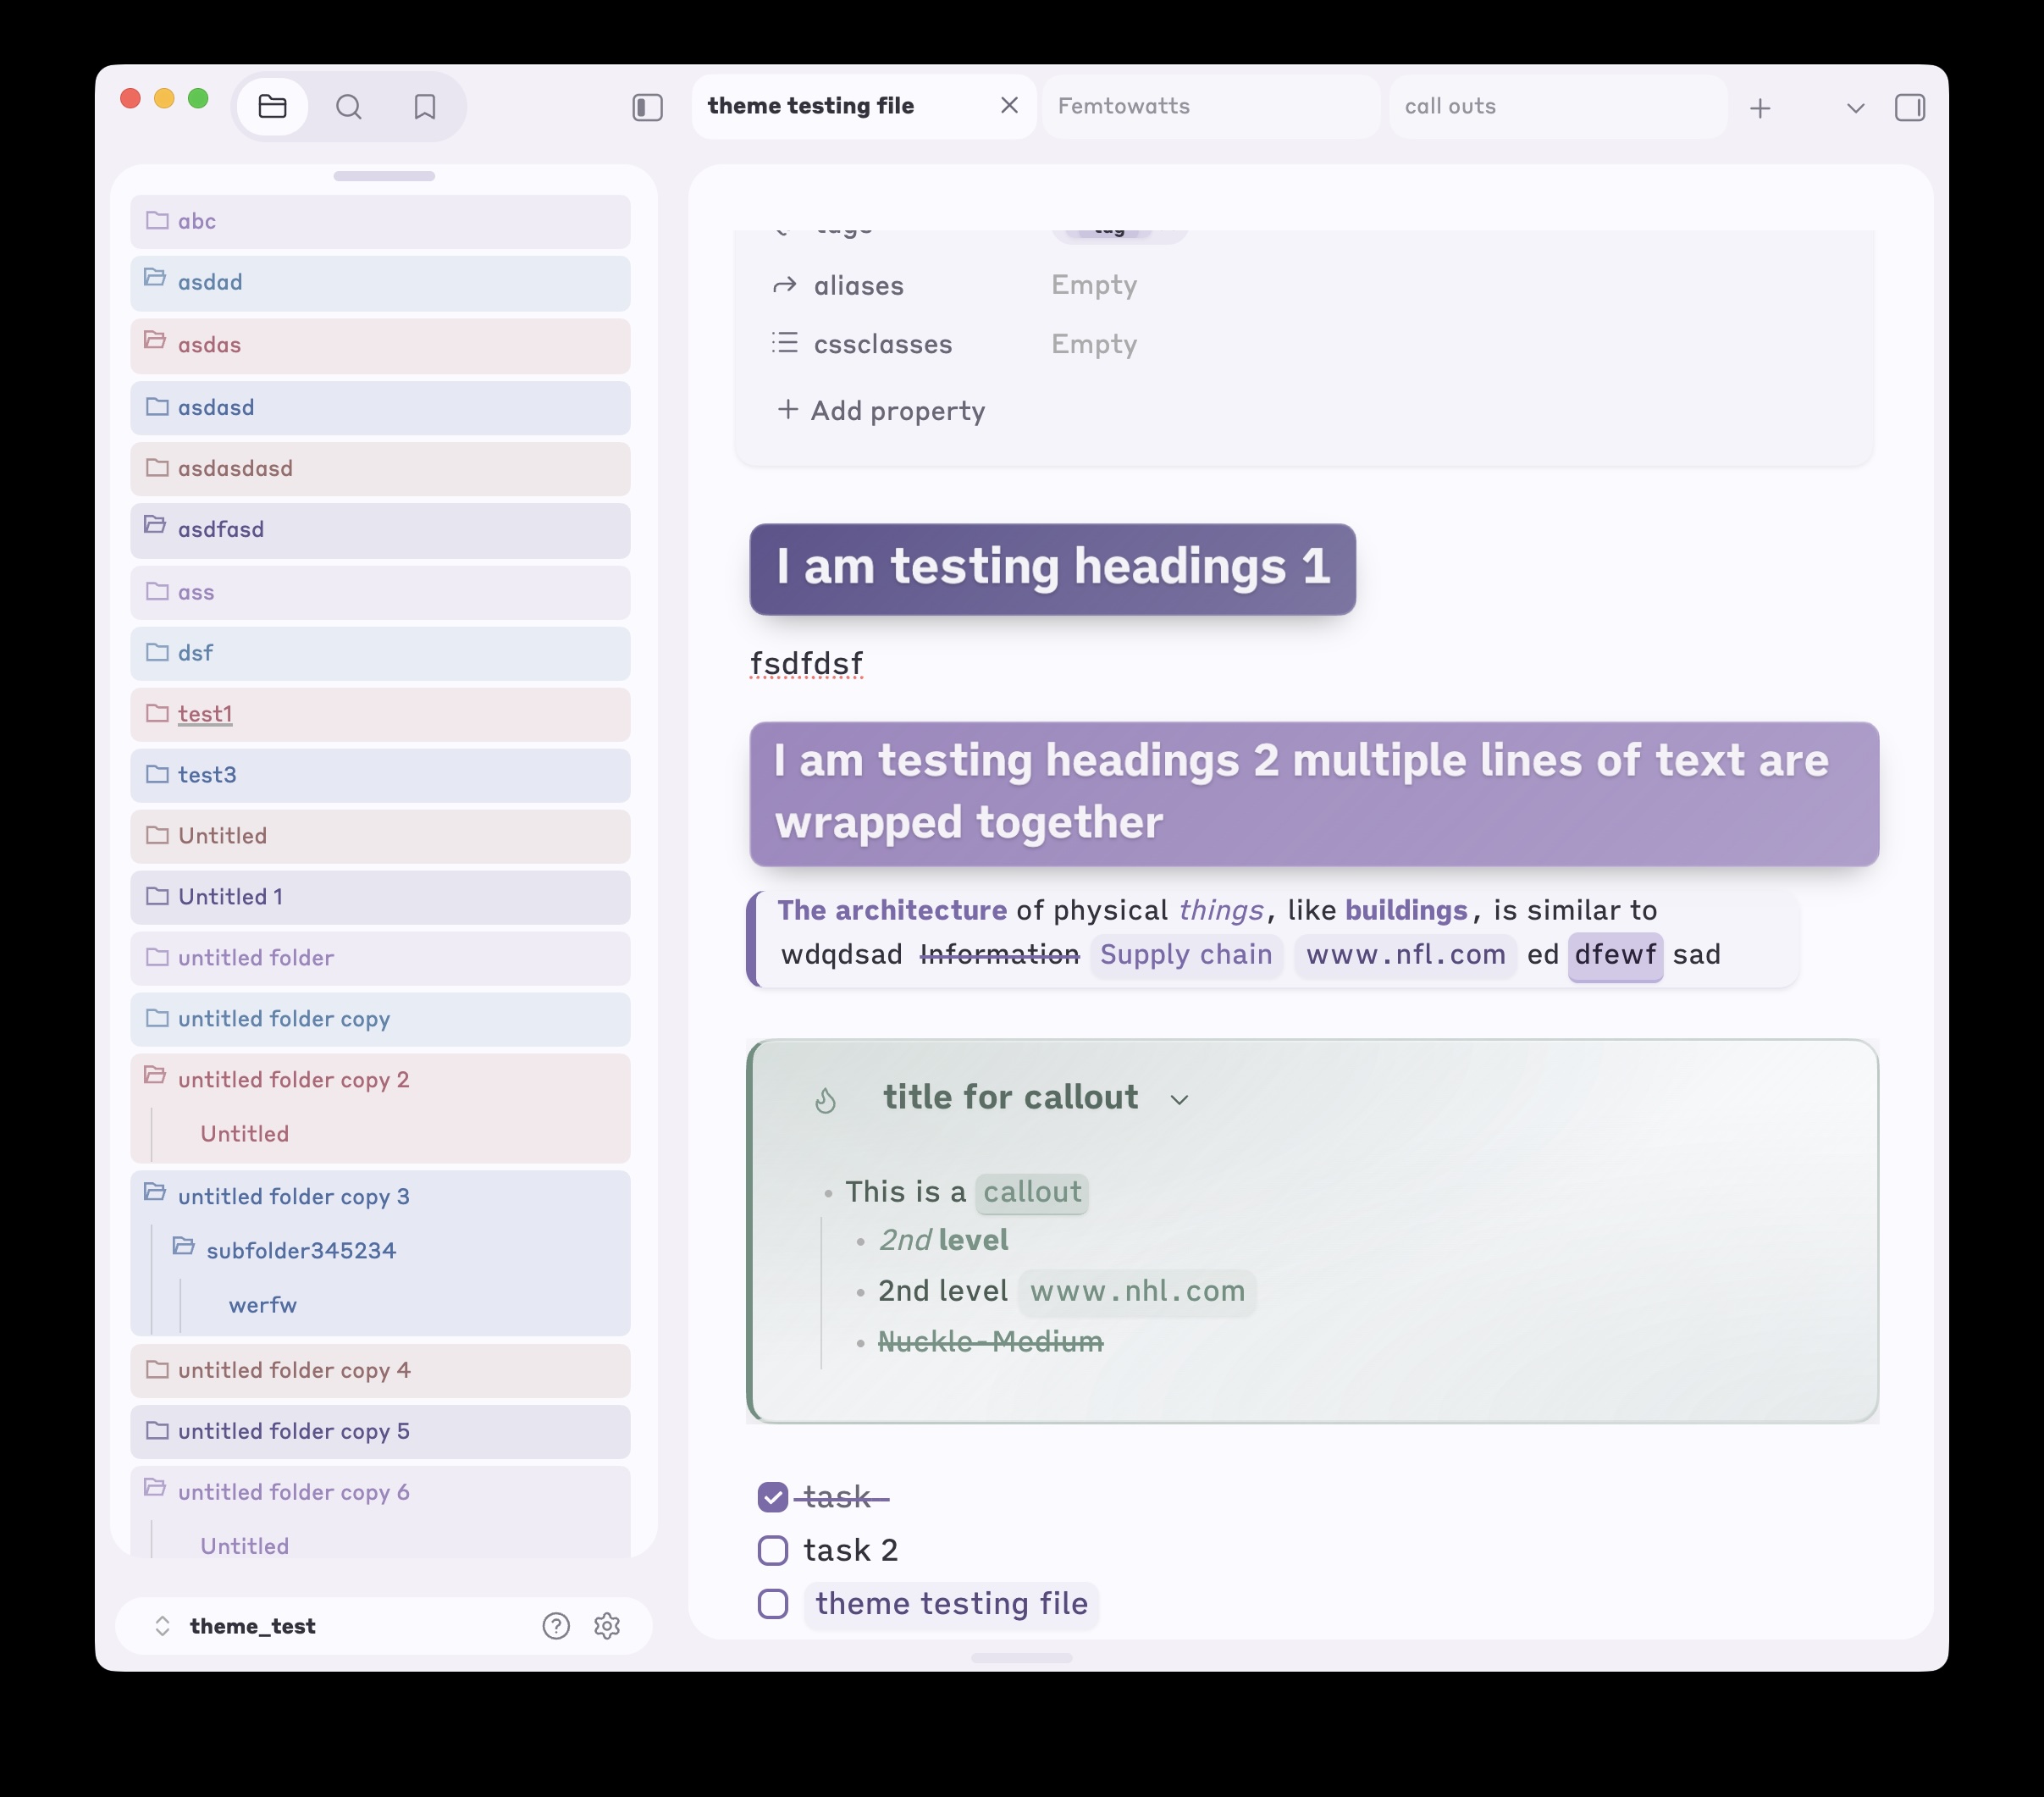Click Add property button
This screenshot has width=2044, height=1797.
click(x=881, y=410)
